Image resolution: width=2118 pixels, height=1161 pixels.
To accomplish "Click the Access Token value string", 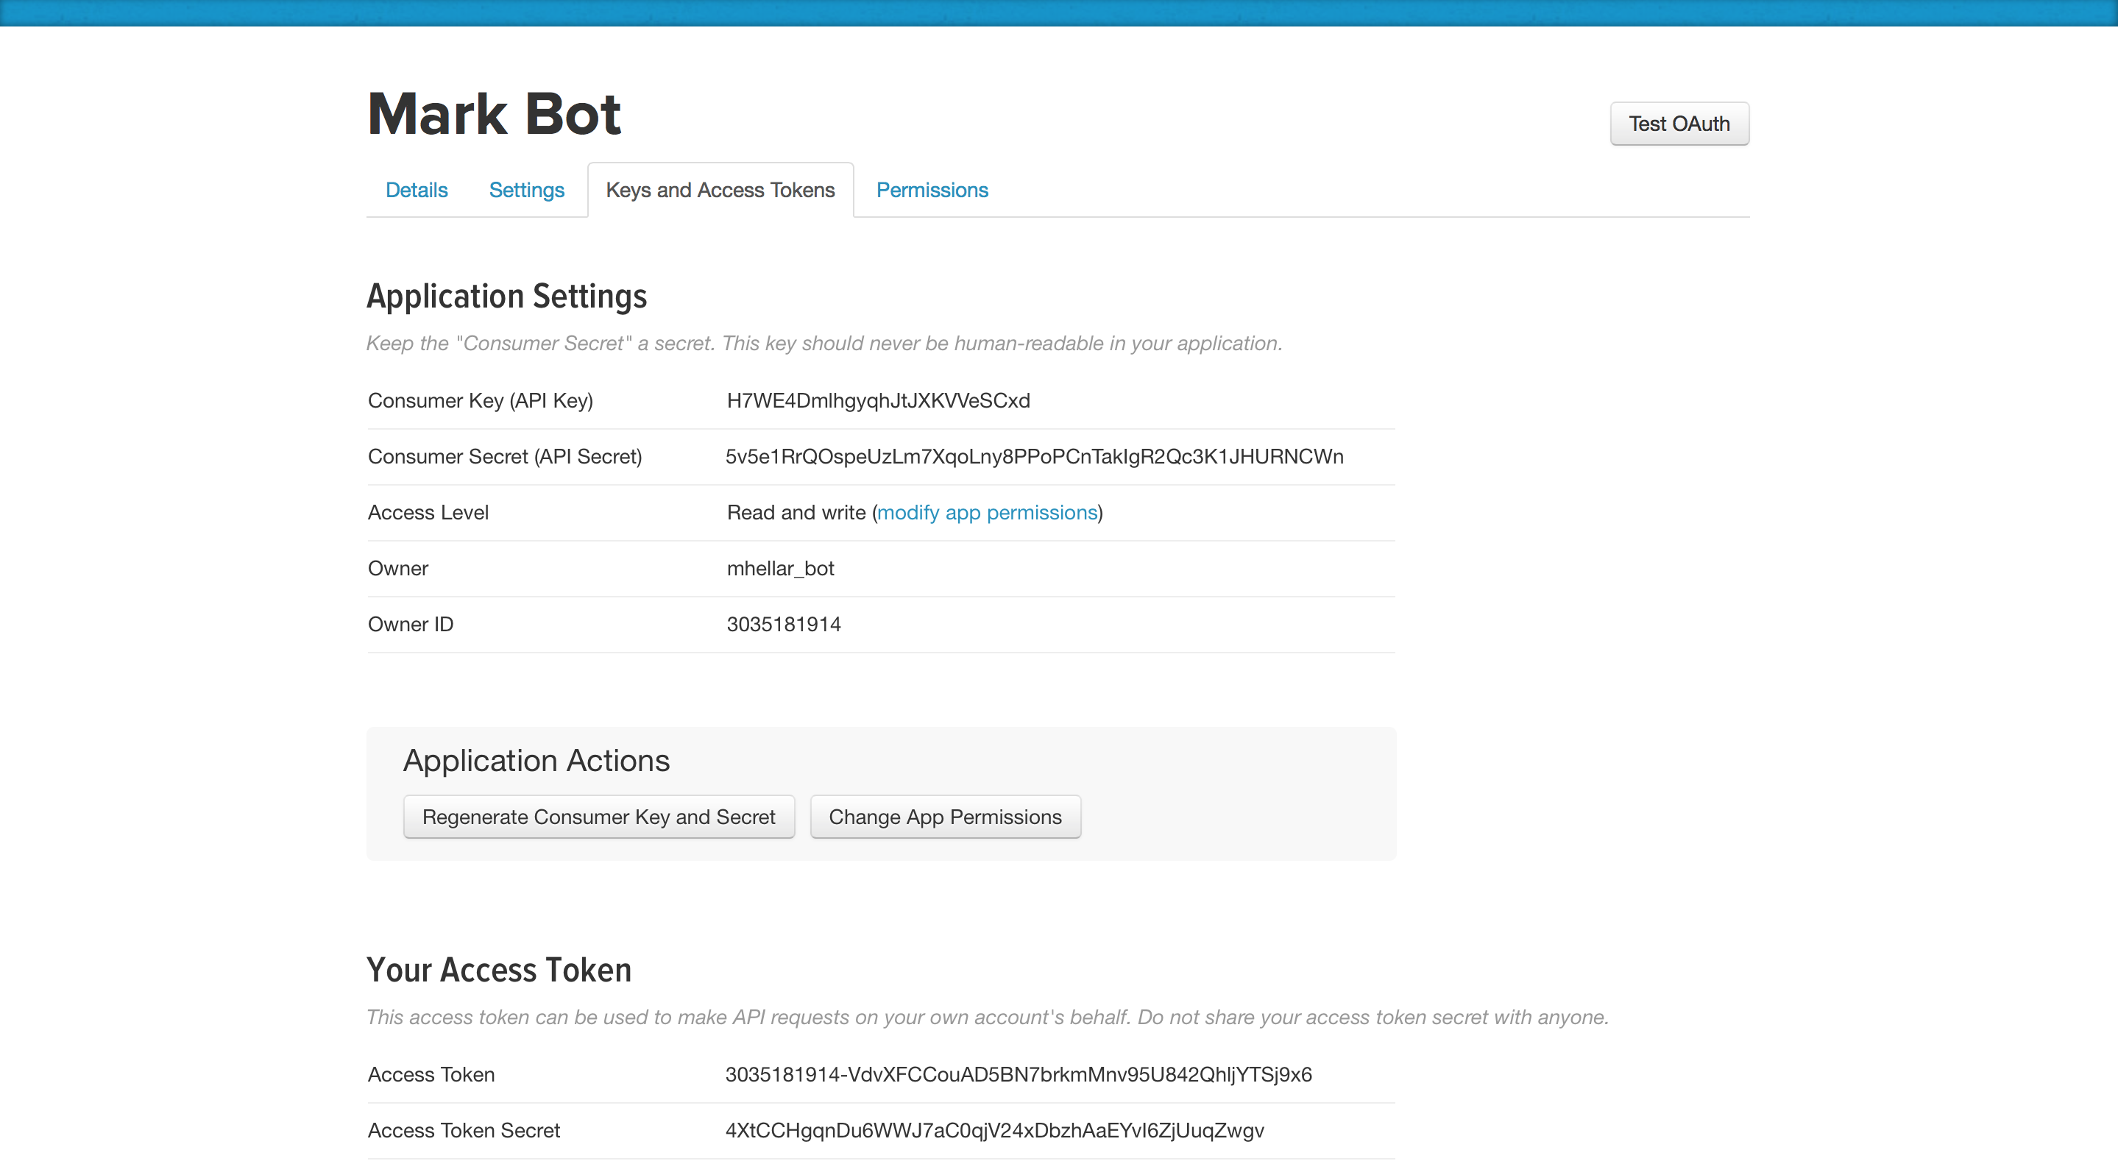I will (x=1019, y=1075).
